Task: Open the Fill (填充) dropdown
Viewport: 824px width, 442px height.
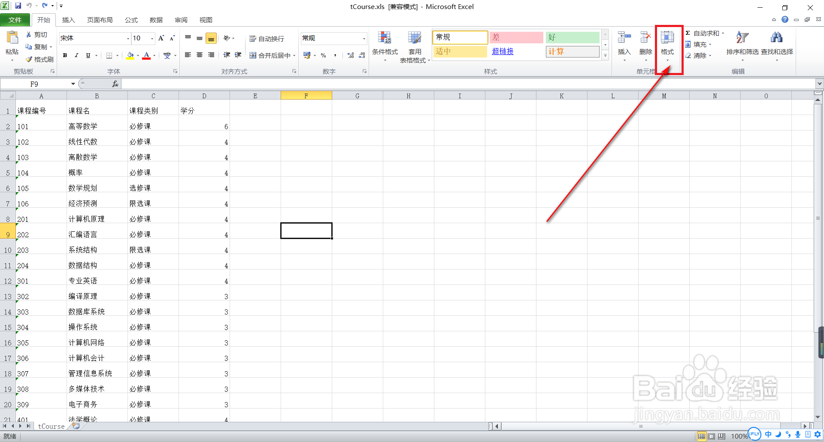Action: tap(698, 44)
